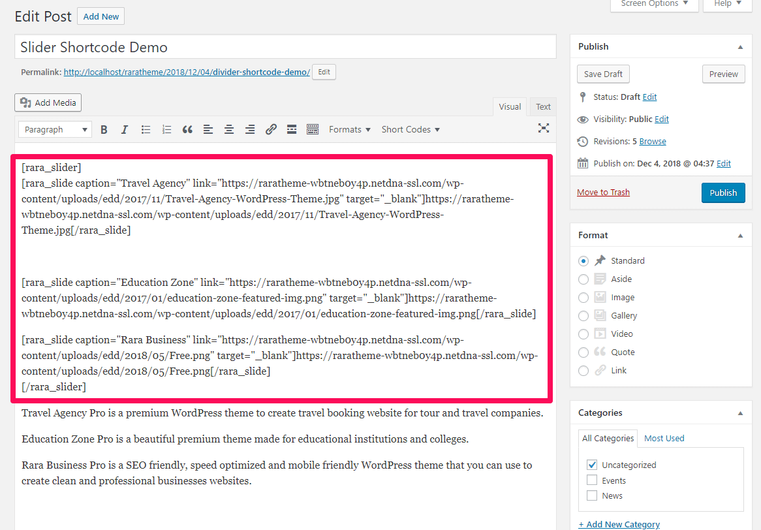This screenshot has height=530, width=761.
Task: Switch to the Most Used categories tab
Action: [x=664, y=438]
